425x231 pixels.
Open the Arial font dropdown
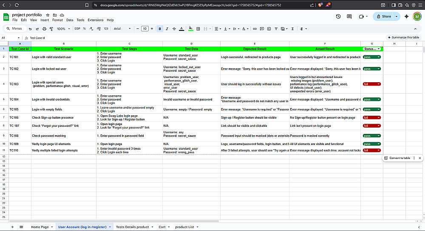[122, 29]
